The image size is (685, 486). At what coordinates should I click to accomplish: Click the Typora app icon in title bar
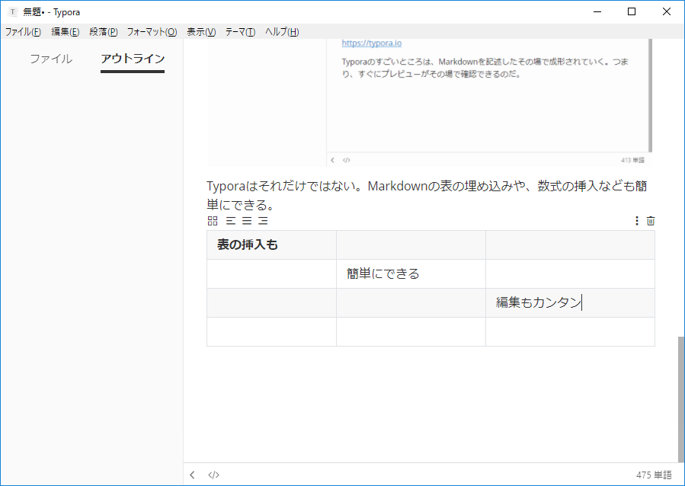pos(13,12)
